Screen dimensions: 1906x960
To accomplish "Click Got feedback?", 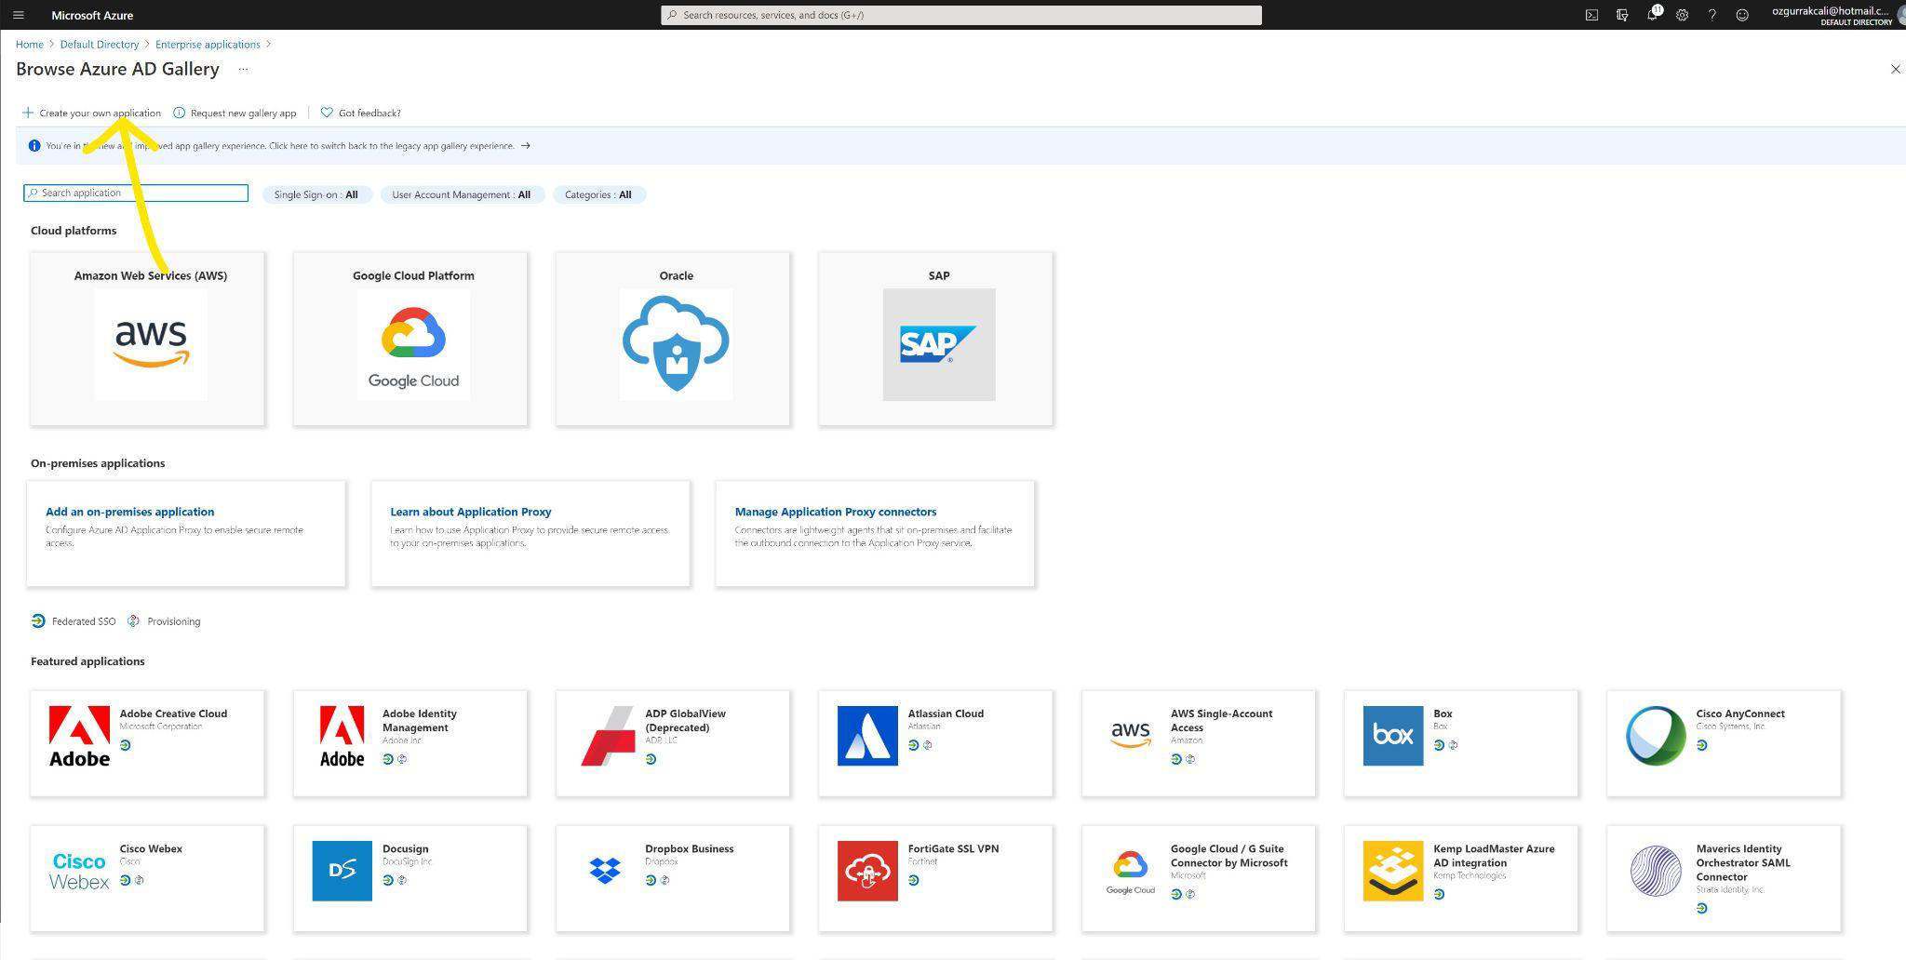I will coord(360,113).
